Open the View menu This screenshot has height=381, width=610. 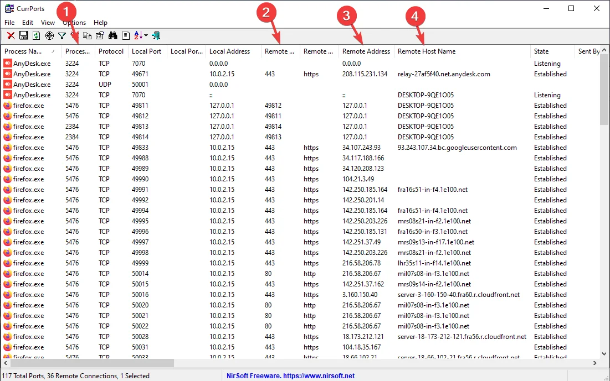coord(48,23)
